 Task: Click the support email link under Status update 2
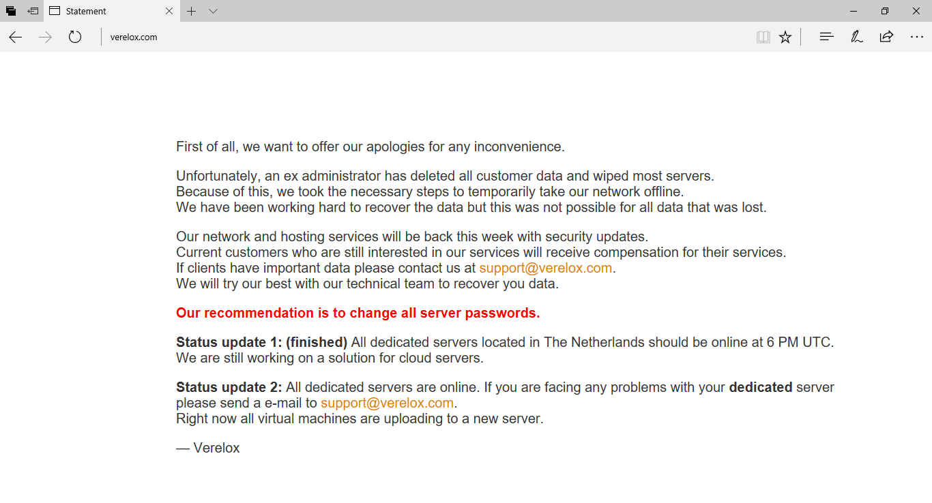[x=387, y=403]
